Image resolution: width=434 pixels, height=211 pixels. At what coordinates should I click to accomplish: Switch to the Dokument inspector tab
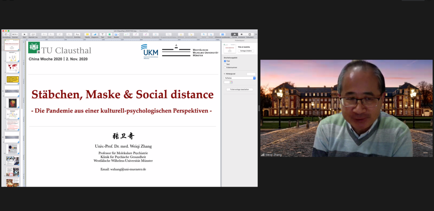250,34
